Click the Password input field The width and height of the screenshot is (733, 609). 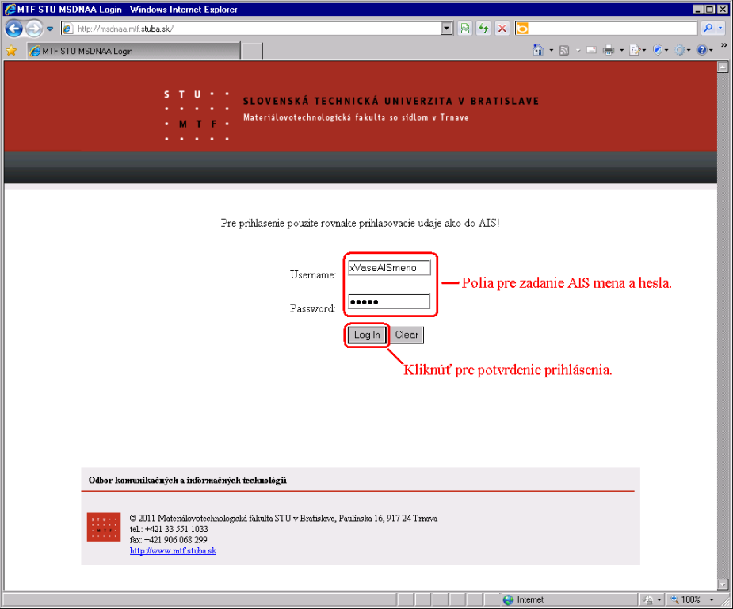click(x=389, y=301)
